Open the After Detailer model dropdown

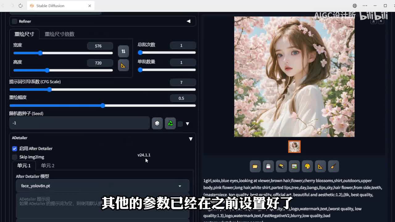[x=102, y=186]
